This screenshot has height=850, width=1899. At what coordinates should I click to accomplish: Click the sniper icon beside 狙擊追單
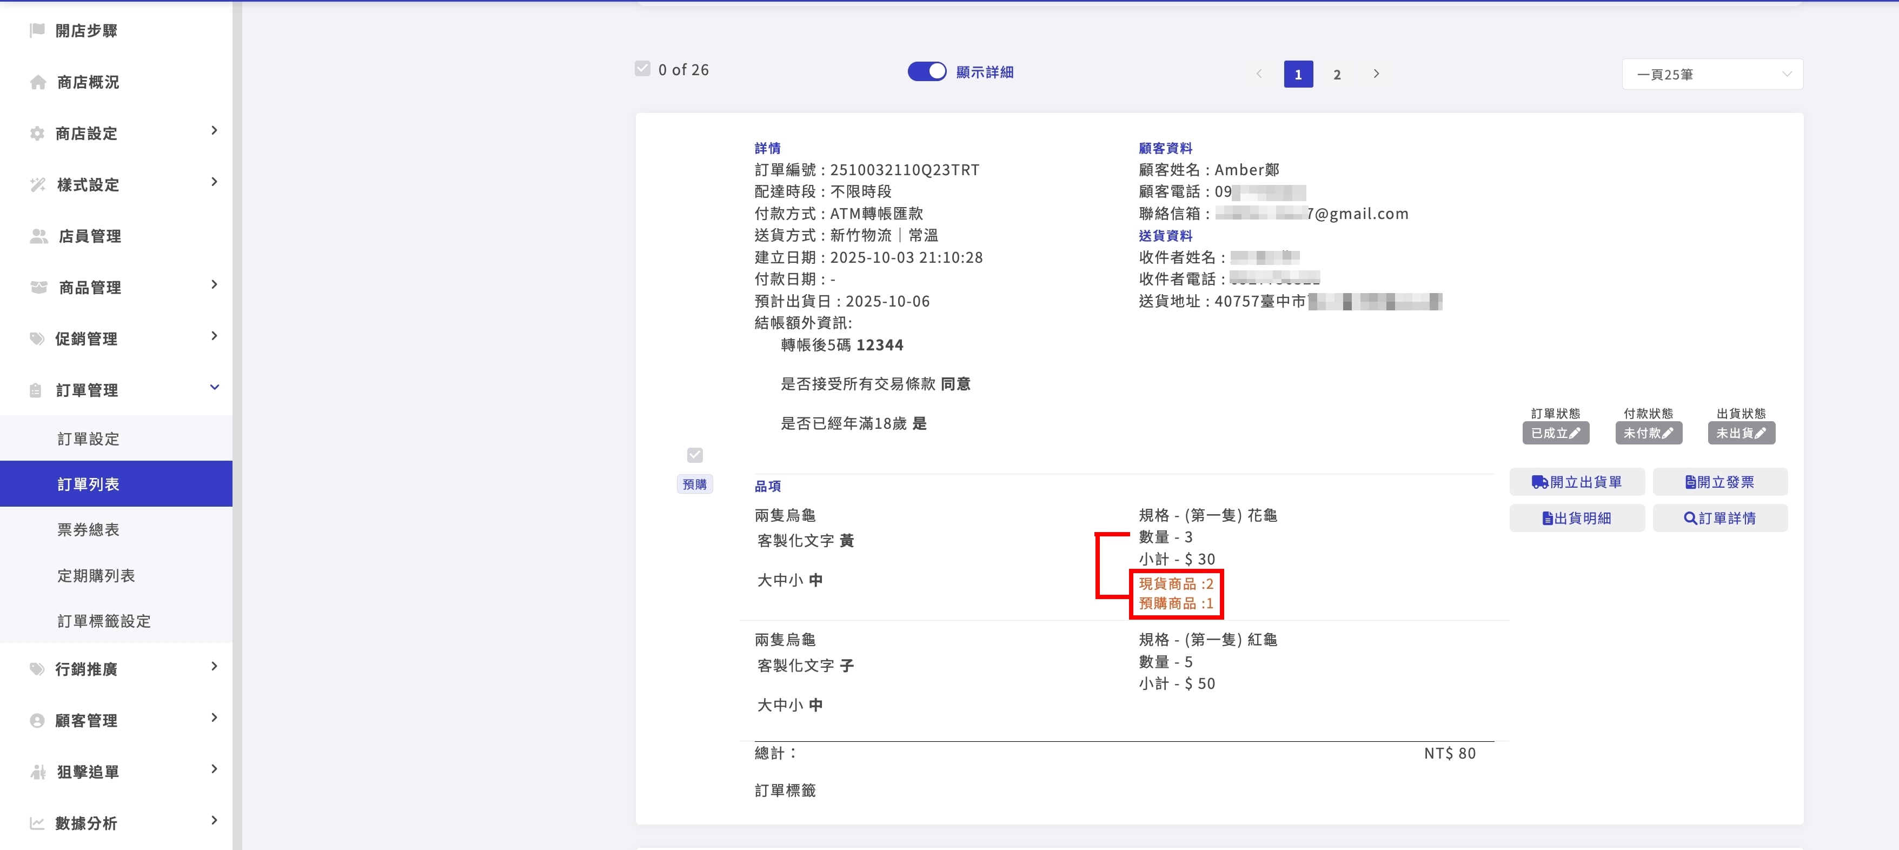[x=38, y=772]
